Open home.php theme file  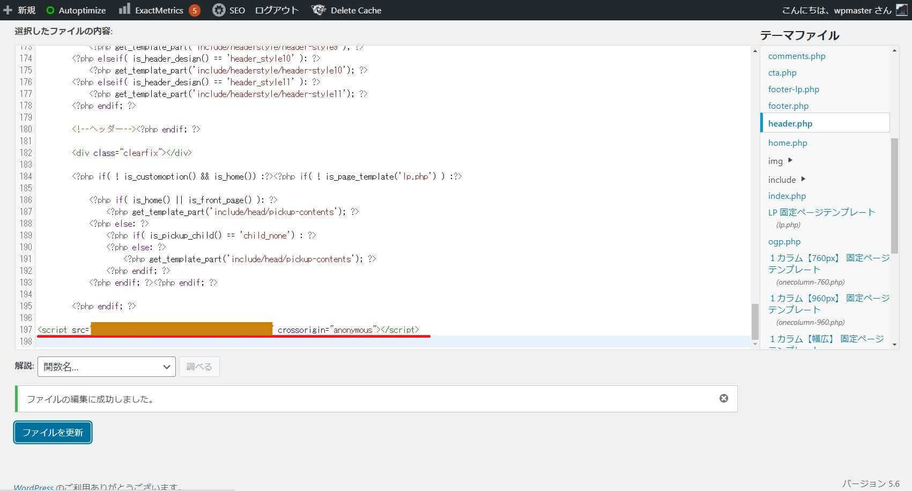tap(788, 143)
